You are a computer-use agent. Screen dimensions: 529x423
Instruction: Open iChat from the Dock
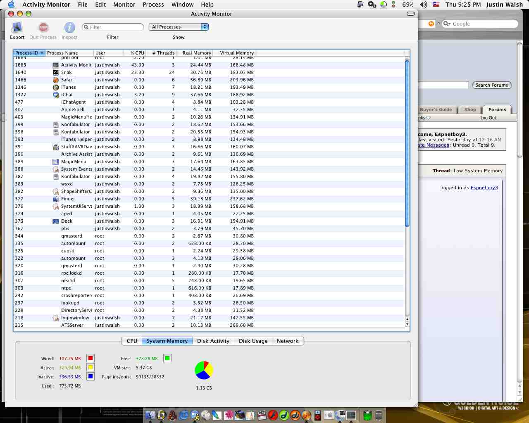coord(195,415)
